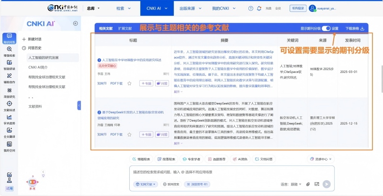Toggle the 显示期刊分级 switch
Viewport: 383px width, 196px height.
coord(326,29)
